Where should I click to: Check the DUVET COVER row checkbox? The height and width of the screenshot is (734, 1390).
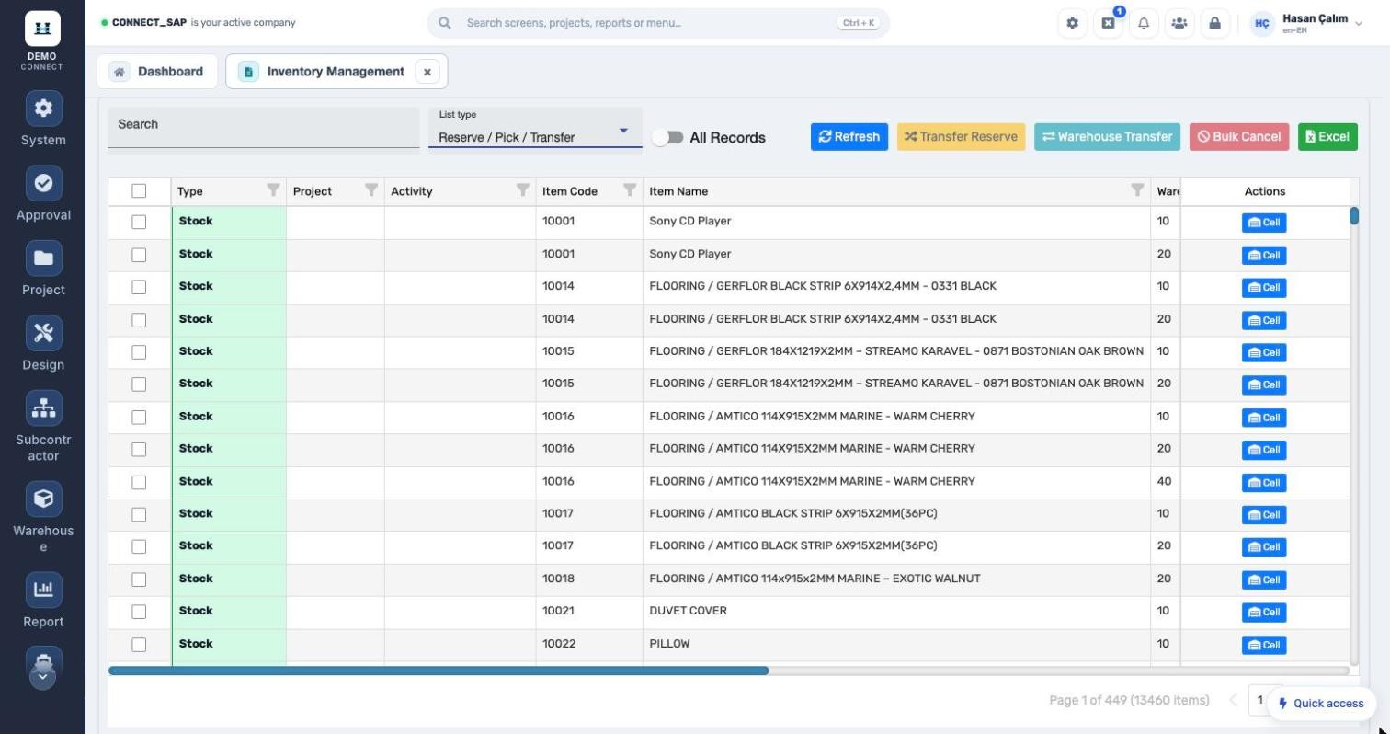point(139,612)
